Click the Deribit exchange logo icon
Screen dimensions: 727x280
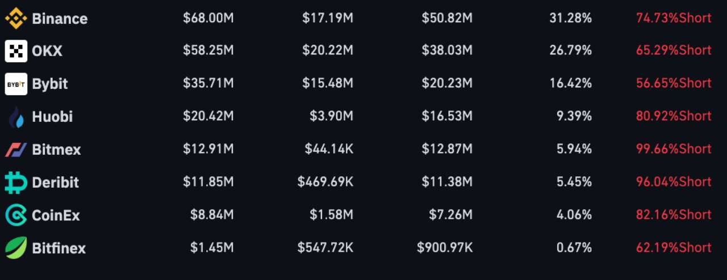pos(16,183)
